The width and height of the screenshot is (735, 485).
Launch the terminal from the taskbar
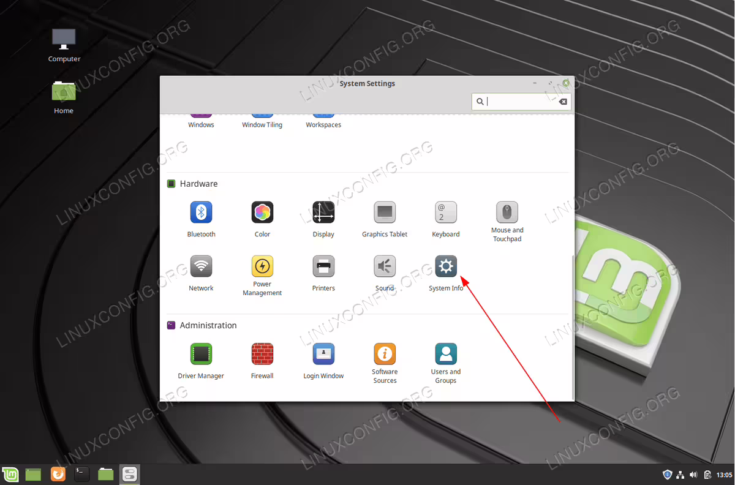point(82,474)
